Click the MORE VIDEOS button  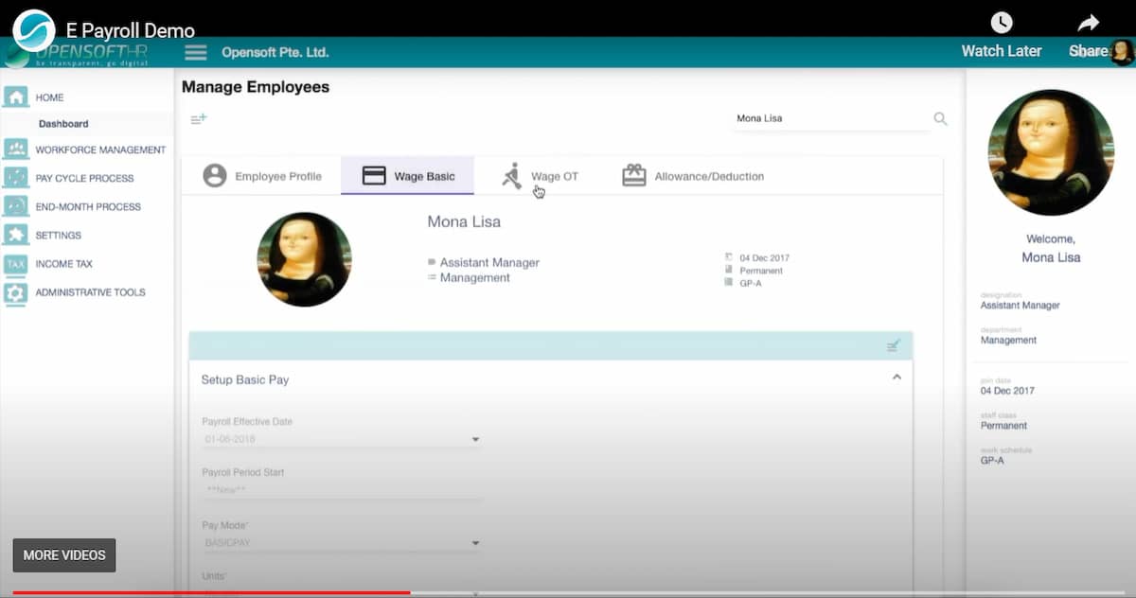click(x=63, y=555)
